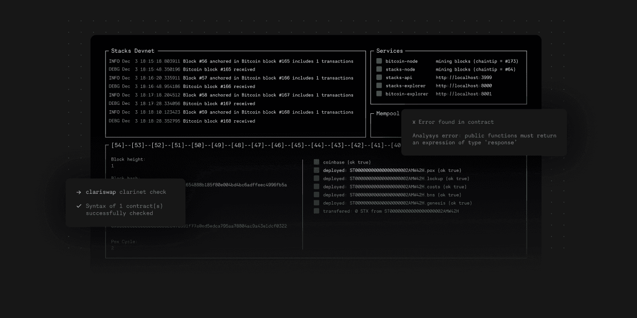Image resolution: width=637 pixels, height=318 pixels.
Task: Select block [53] in the block strip
Action: (x=138, y=145)
